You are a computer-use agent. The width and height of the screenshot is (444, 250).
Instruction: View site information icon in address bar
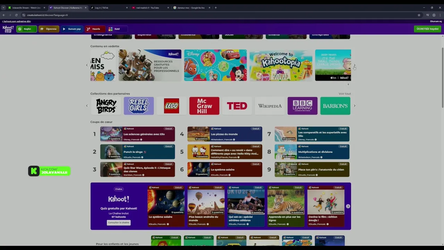[x=24, y=15]
